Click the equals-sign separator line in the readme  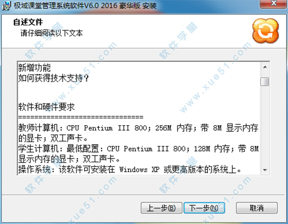click(81, 117)
